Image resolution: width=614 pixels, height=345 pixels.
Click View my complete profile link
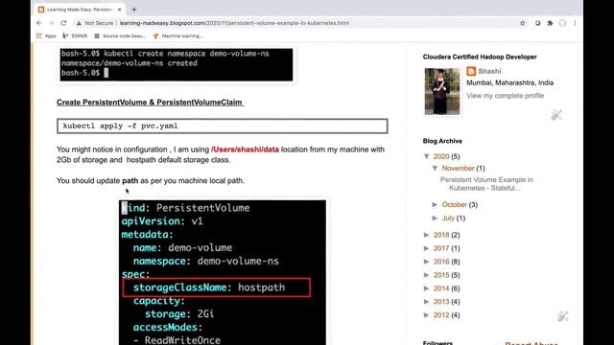click(506, 96)
